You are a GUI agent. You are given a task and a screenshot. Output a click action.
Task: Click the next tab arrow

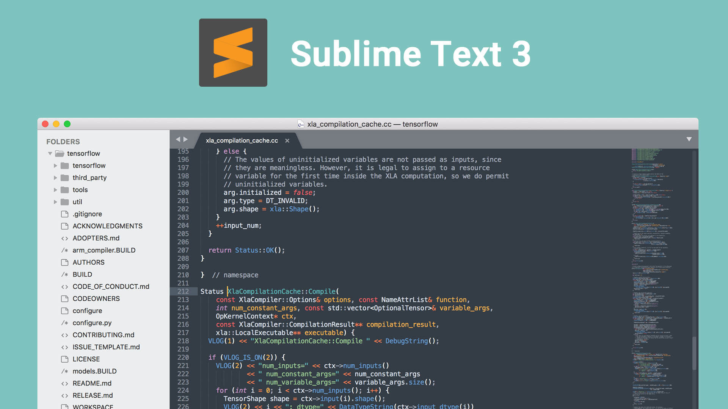point(185,139)
